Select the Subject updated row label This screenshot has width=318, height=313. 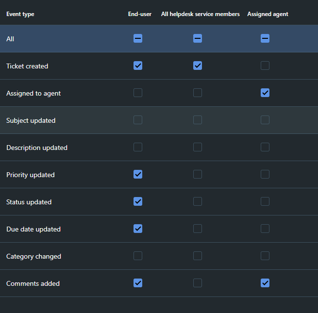tap(31, 121)
